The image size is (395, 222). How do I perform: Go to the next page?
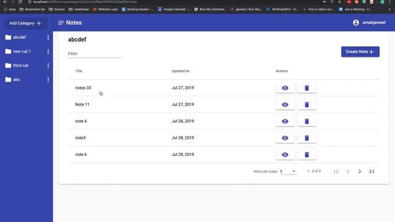point(359,171)
